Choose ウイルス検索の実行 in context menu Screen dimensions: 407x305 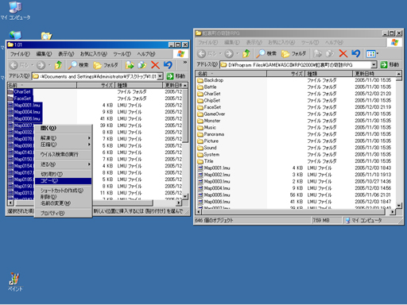pos(64,154)
